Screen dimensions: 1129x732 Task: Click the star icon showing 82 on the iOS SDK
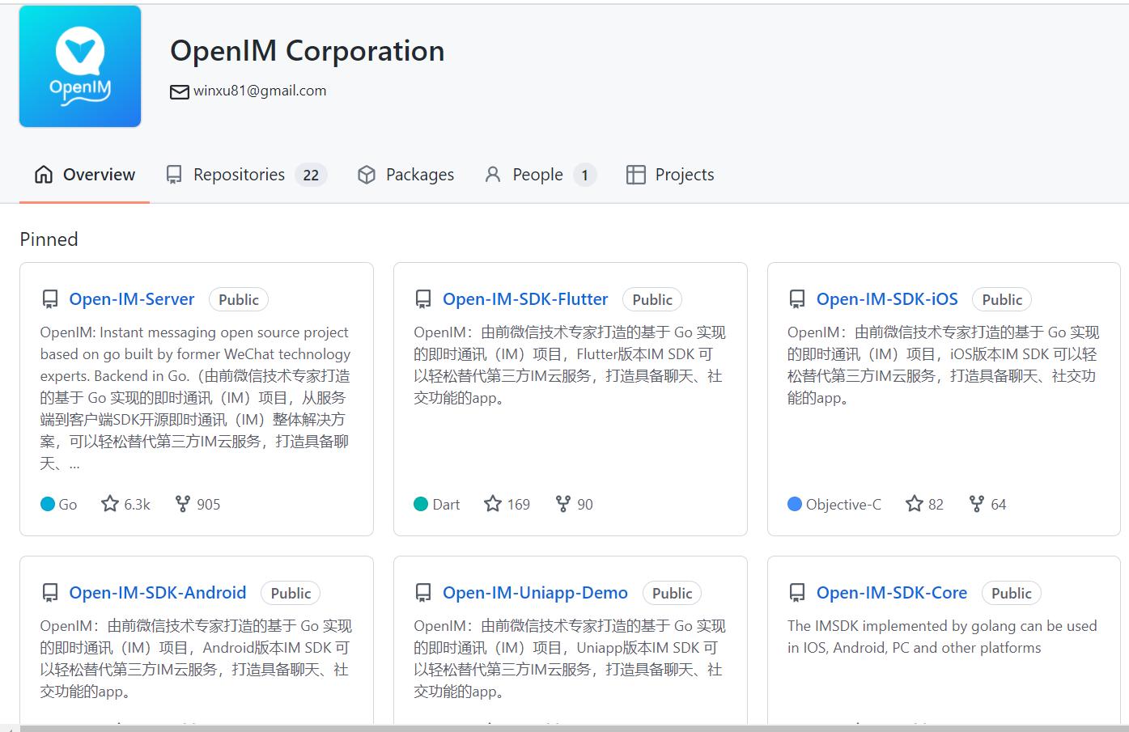point(915,504)
